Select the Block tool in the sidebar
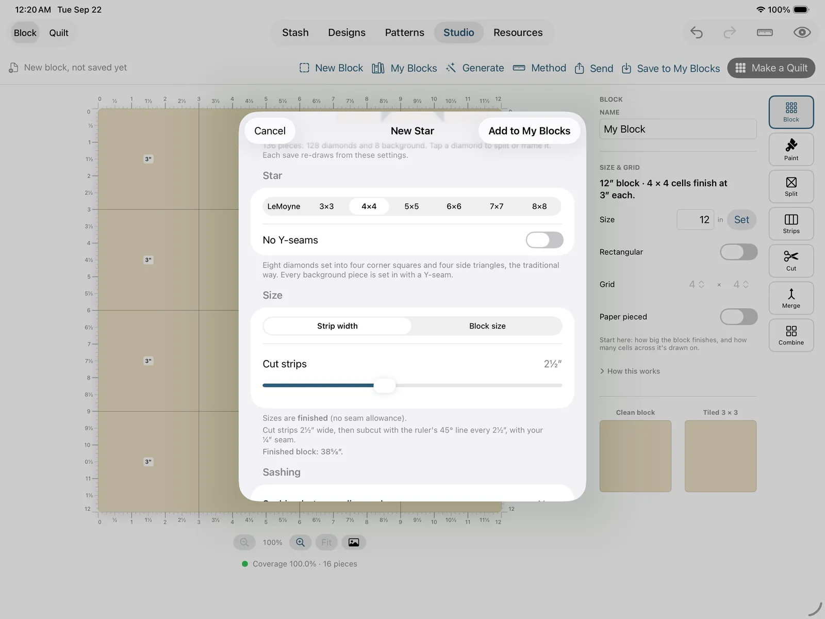Screen dimensions: 825x619 click(x=791, y=112)
